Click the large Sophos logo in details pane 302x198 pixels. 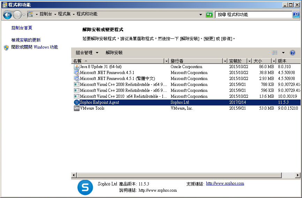(x=85, y=188)
